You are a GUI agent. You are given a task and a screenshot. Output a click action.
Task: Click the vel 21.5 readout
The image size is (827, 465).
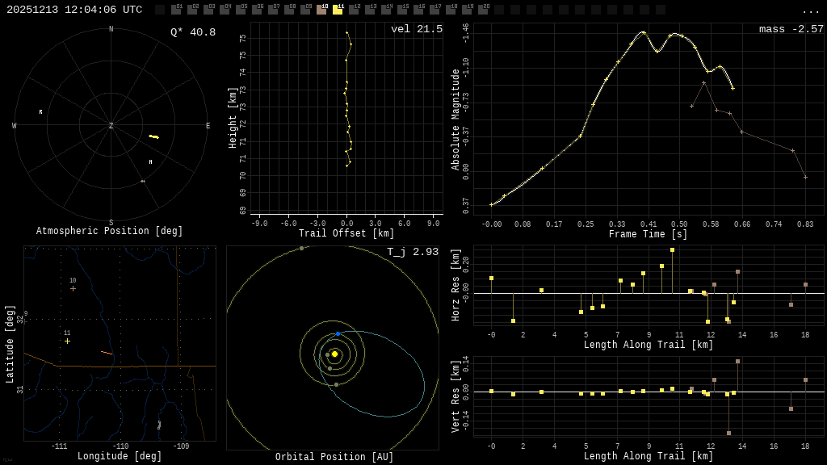(x=417, y=29)
